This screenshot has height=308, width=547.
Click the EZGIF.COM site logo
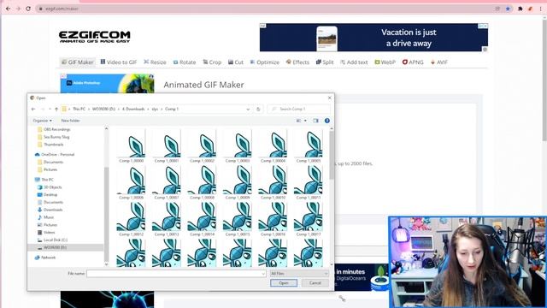[95, 37]
